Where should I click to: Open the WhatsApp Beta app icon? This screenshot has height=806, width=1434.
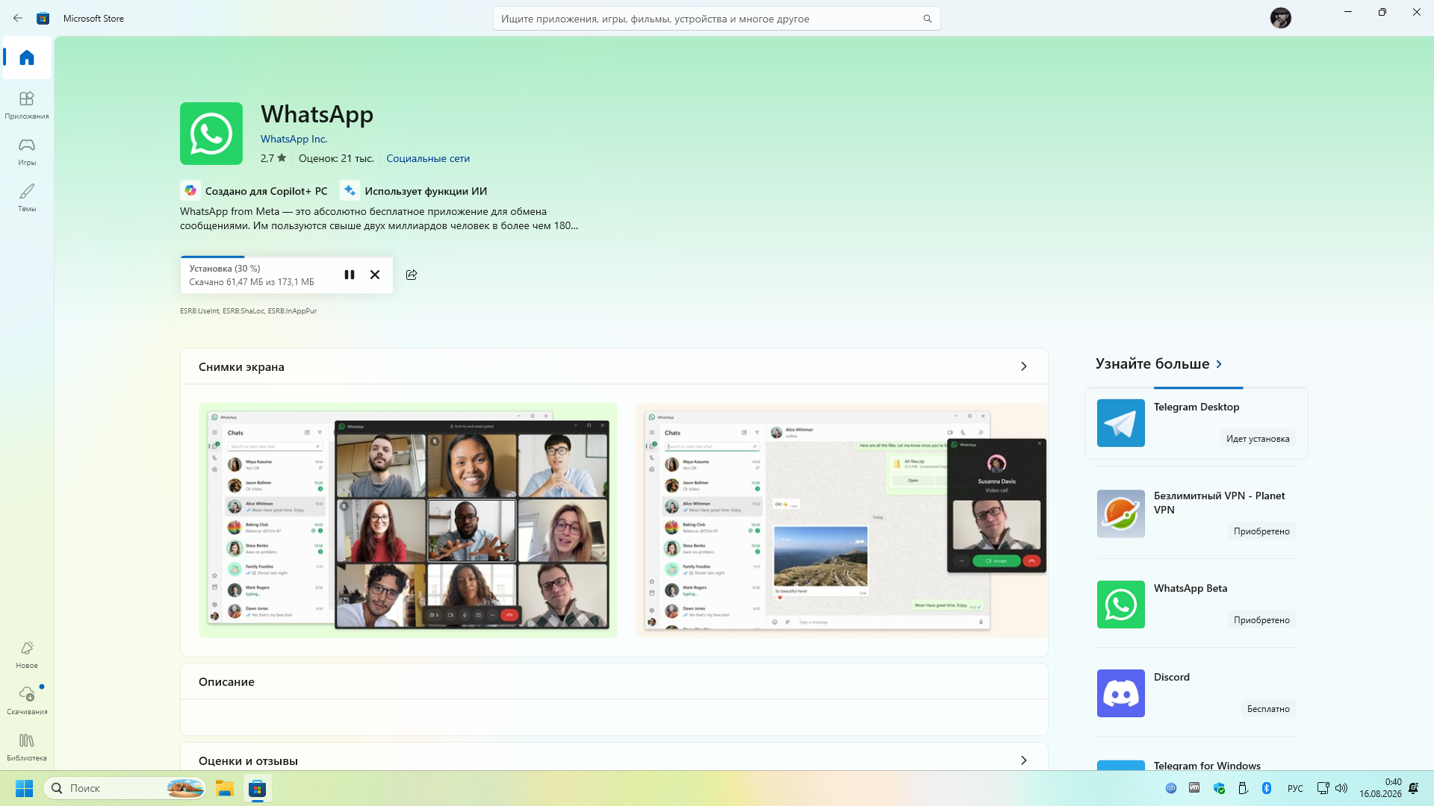pos(1120,604)
